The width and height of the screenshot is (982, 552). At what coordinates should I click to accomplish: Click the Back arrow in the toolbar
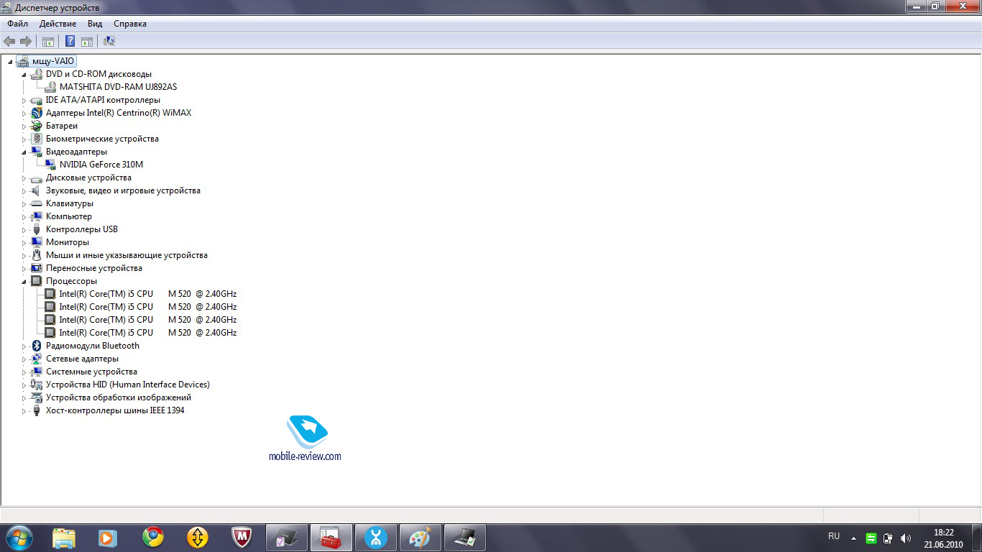click(9, 41)
